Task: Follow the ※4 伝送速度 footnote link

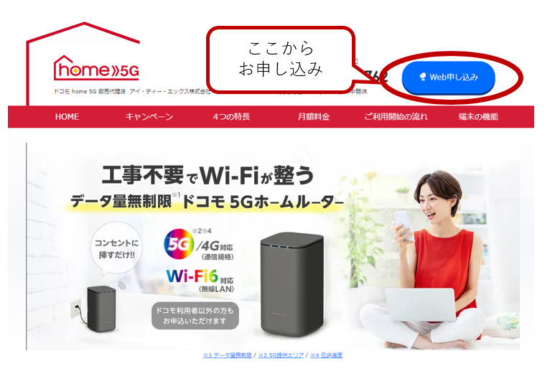Action: 326,355
